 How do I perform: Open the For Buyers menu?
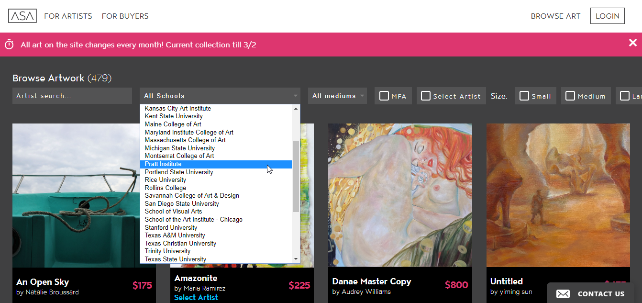pos(125,16)
